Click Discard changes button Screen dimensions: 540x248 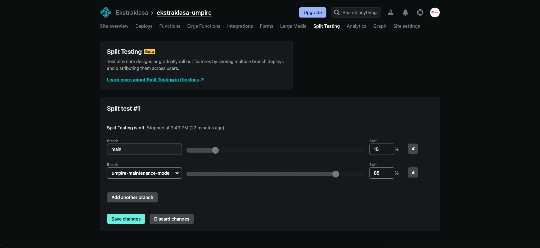172,219
